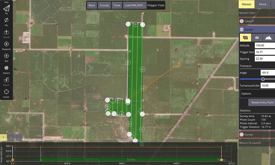Delete the survey using the trash icon
The image size is (275, 165).
(242, 30)
